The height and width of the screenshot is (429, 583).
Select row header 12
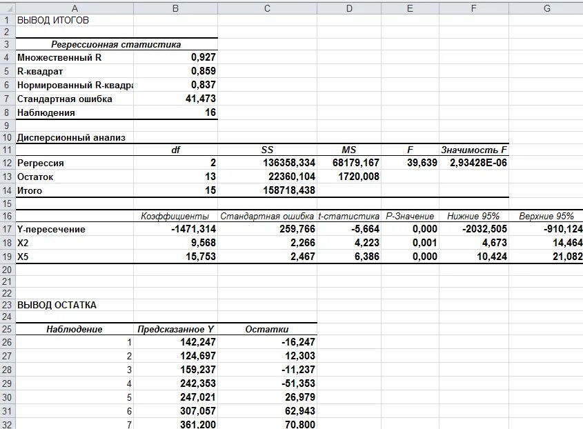coord(8,163)
